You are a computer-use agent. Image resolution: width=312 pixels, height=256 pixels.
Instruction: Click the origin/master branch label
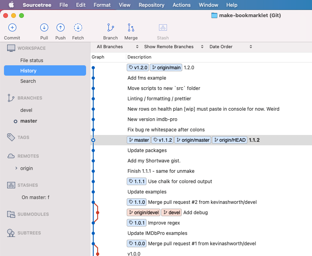point(192,140)
